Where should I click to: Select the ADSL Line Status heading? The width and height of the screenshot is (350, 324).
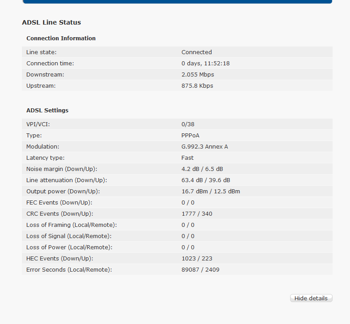coord(51,22)
